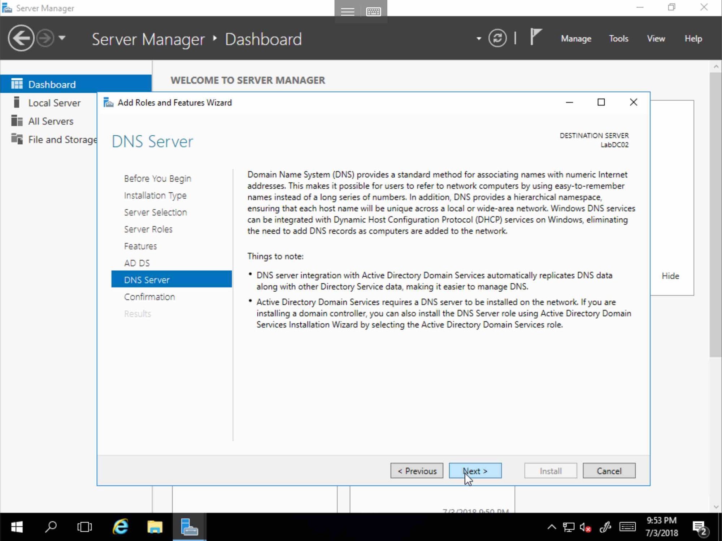Click the refresh icon in Server Manager header
Viewport: 722px width, 541px height.
click(x=497, y=38)
